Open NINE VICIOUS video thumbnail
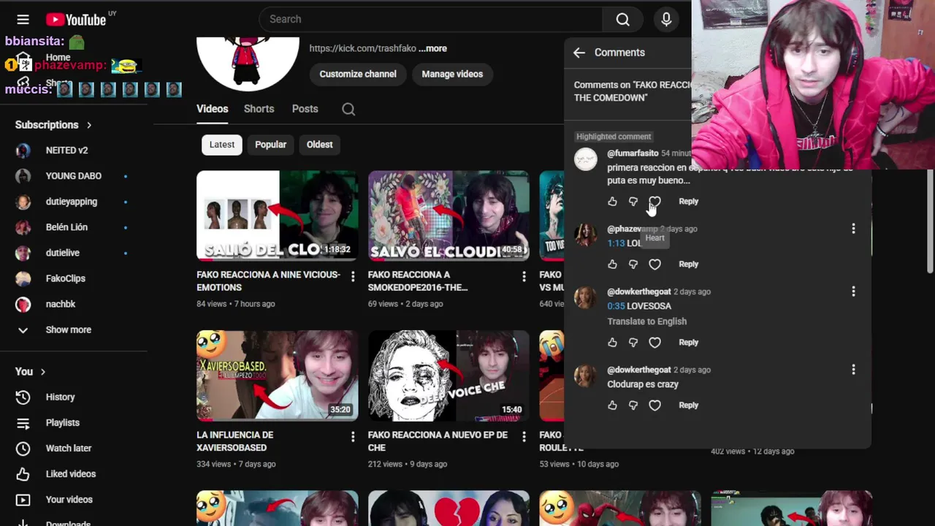Screen dimensions: 935x526 click(278, 216)
